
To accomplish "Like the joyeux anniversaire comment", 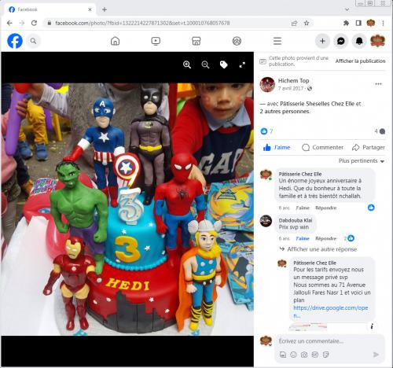I will coord(303,208).
